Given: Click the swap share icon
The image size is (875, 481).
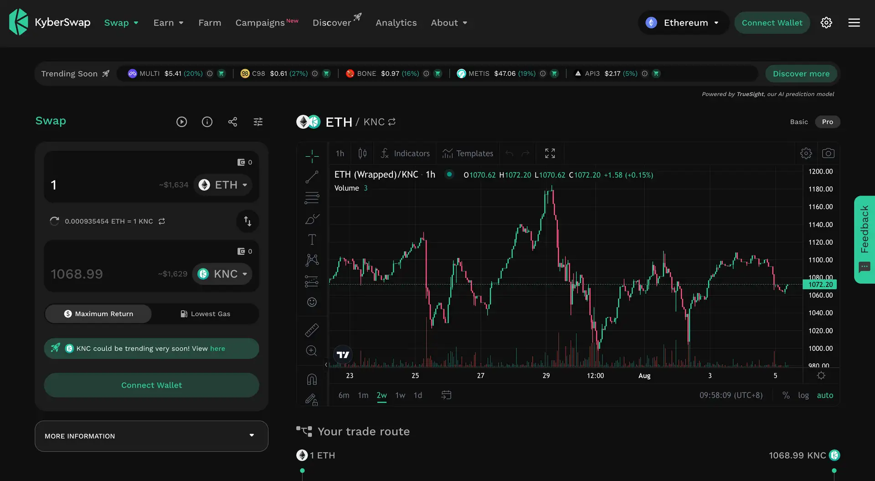Looking at the screenshot, I should pyautogui.click(x=232, y=122).
